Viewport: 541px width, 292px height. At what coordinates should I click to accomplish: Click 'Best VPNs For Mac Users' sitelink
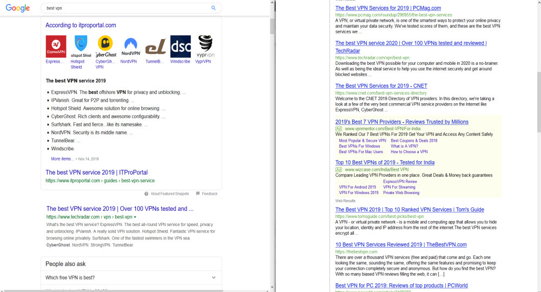(361, 152)
